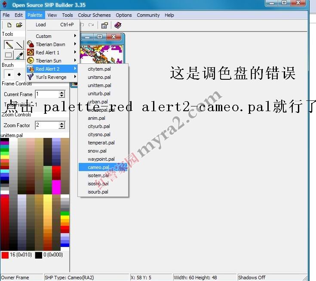Click the Redo toolbar arrow
The width and height of the screenshot is (316, 281).
click(x=91, y=25)
